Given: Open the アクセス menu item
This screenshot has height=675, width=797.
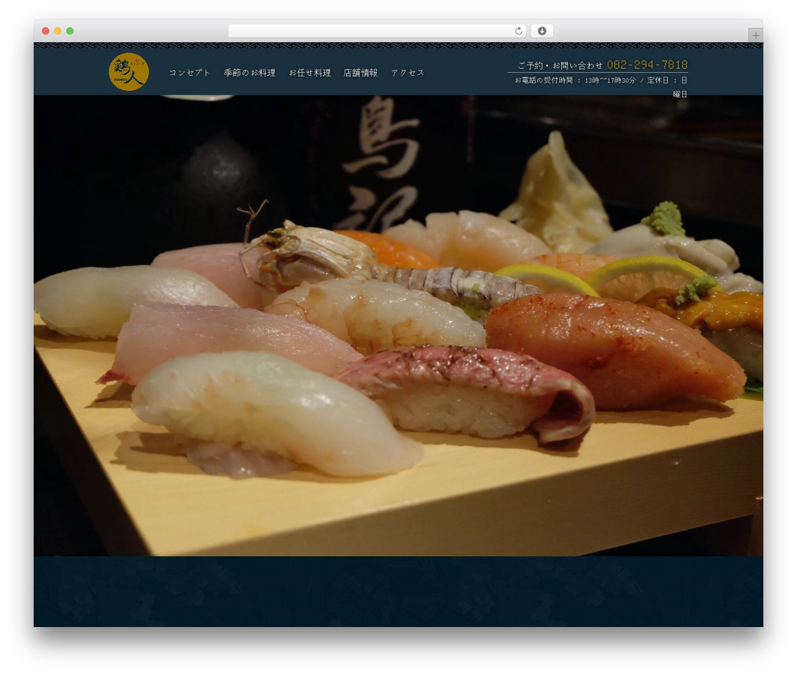Looking at the screenshot, I should pos(408,73).
